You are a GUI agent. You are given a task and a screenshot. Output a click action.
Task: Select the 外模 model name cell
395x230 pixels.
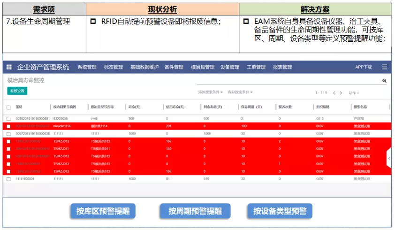[x=94, y=119]
